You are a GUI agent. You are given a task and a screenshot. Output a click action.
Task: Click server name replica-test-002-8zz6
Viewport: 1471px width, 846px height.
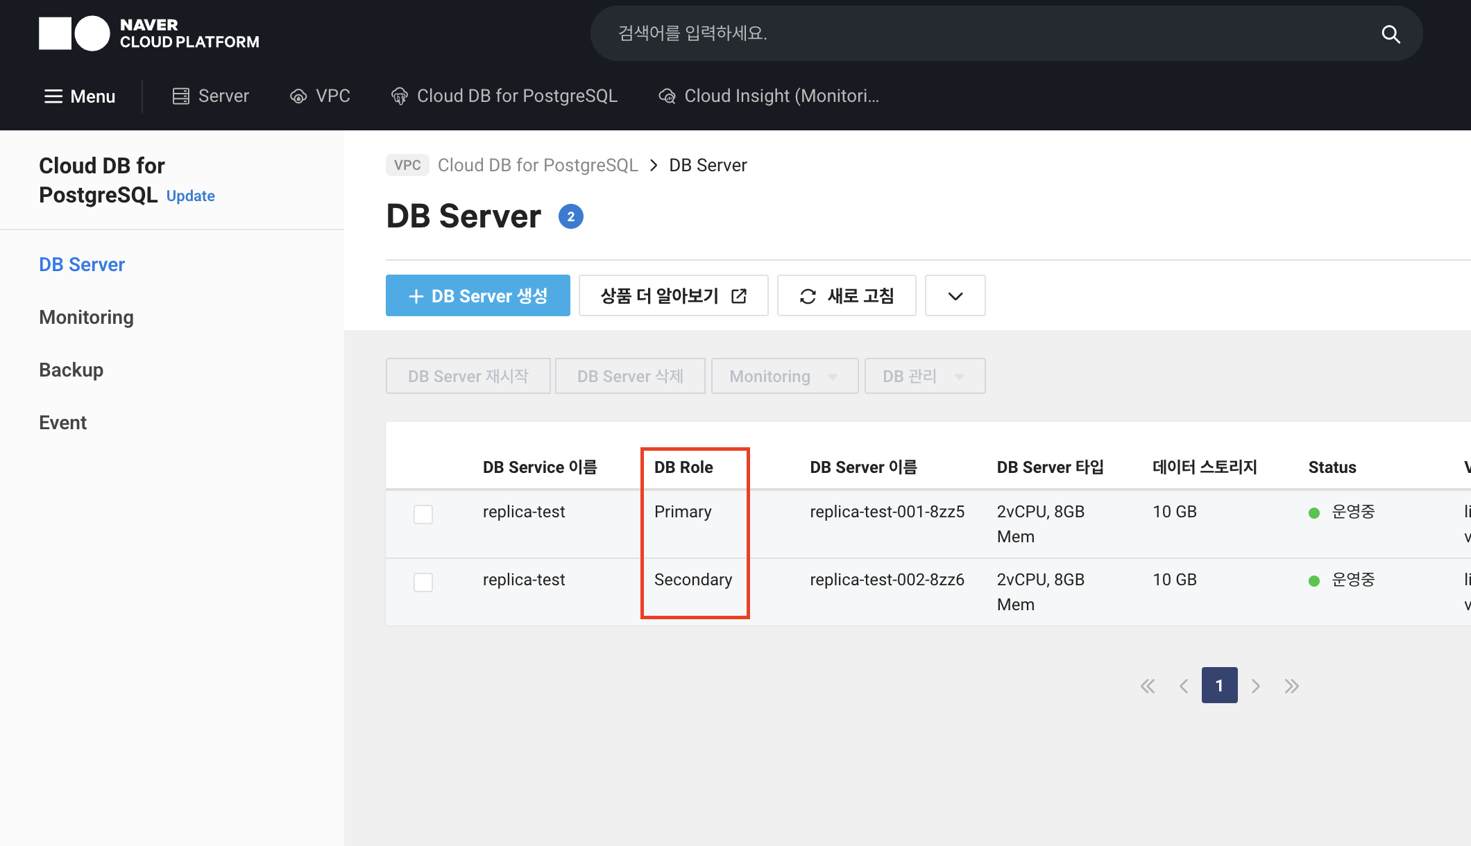[x=887, y=580]
